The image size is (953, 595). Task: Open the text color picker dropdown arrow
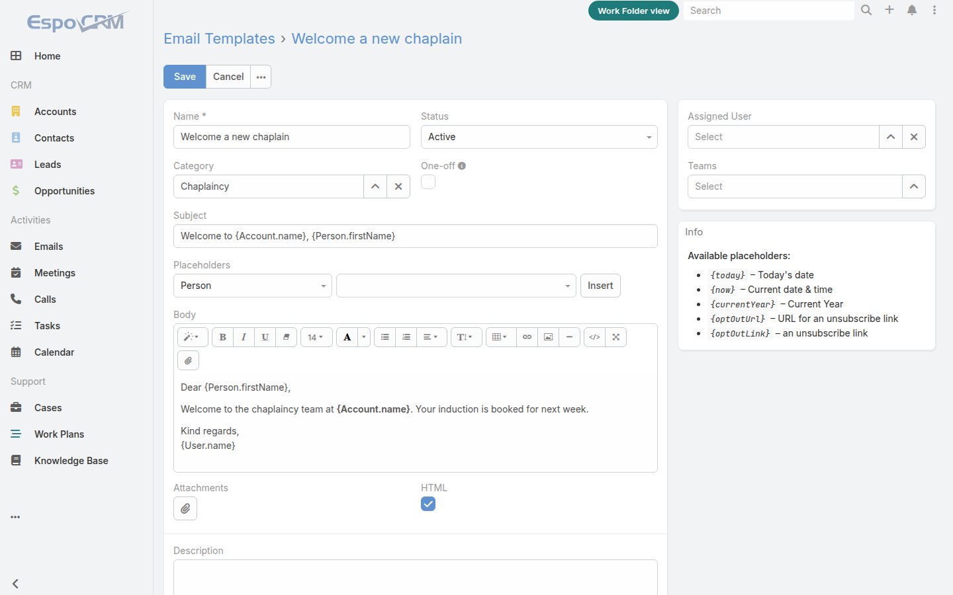tap(363, 337)
